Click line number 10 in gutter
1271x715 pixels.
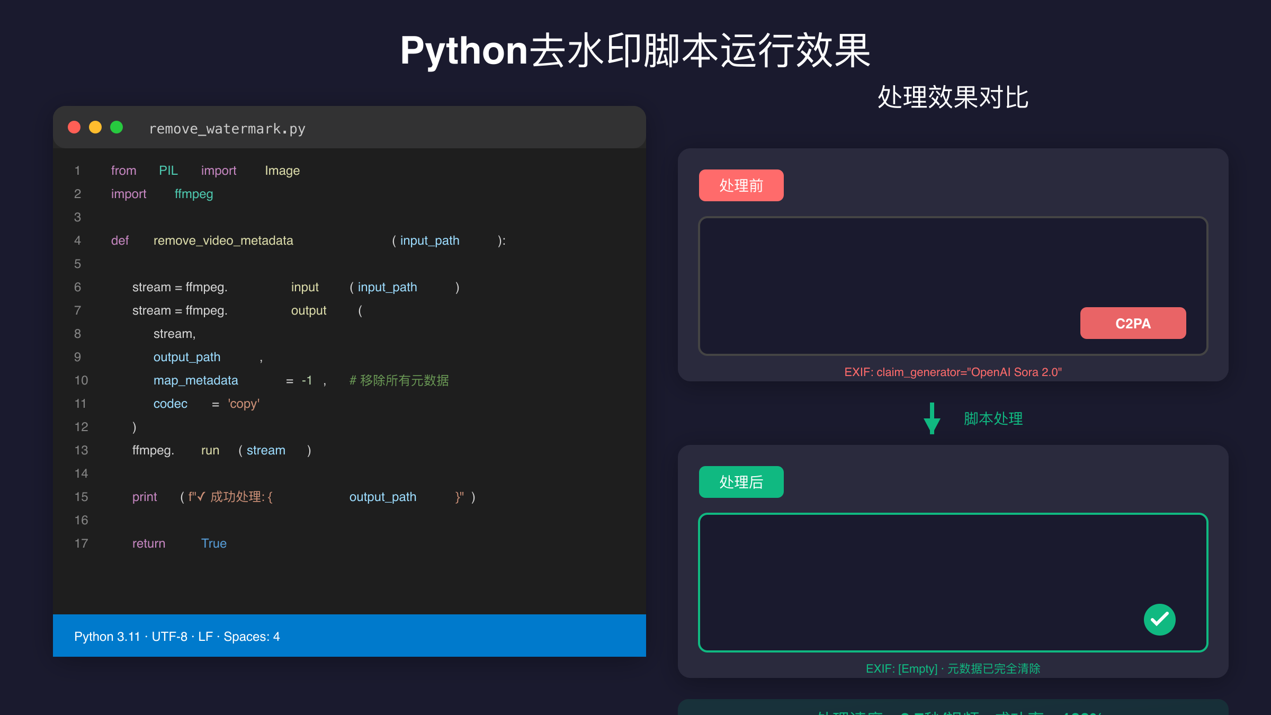pos(81,380)
